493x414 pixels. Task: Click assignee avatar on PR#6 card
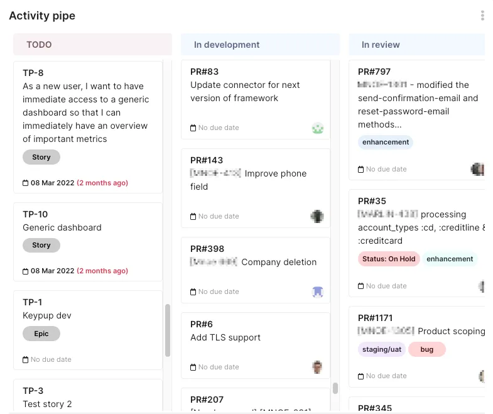click(318, 367)
